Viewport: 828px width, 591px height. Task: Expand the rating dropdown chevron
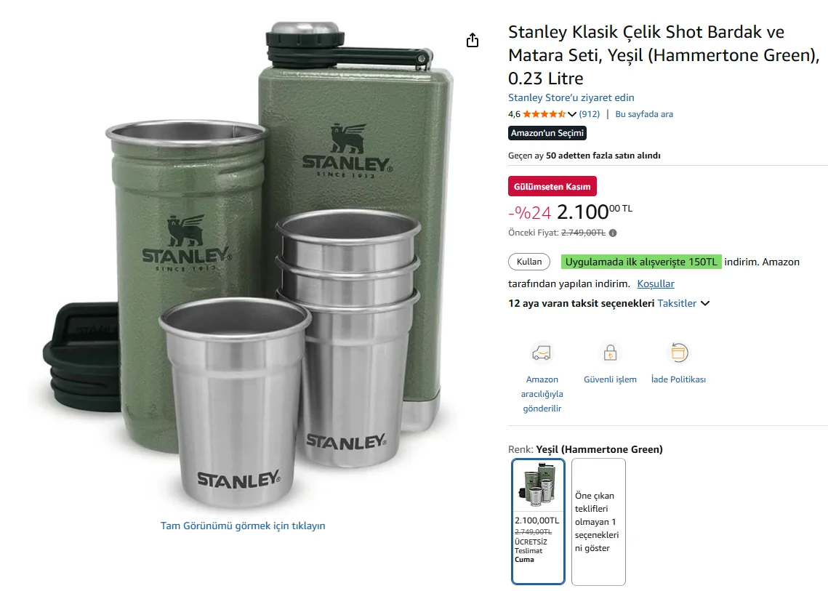click(572, 114)
